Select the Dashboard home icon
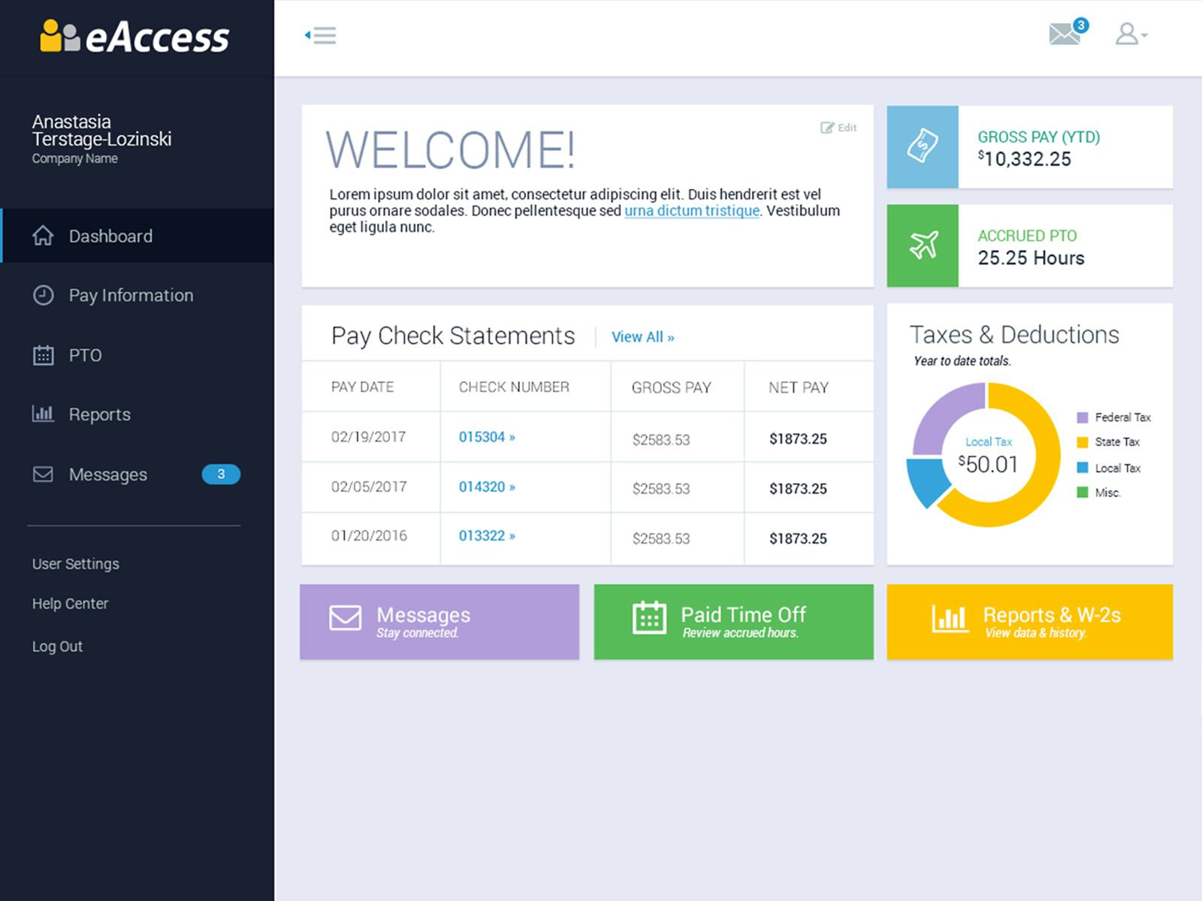This screenshot has height=901, width=1202. 43,235
